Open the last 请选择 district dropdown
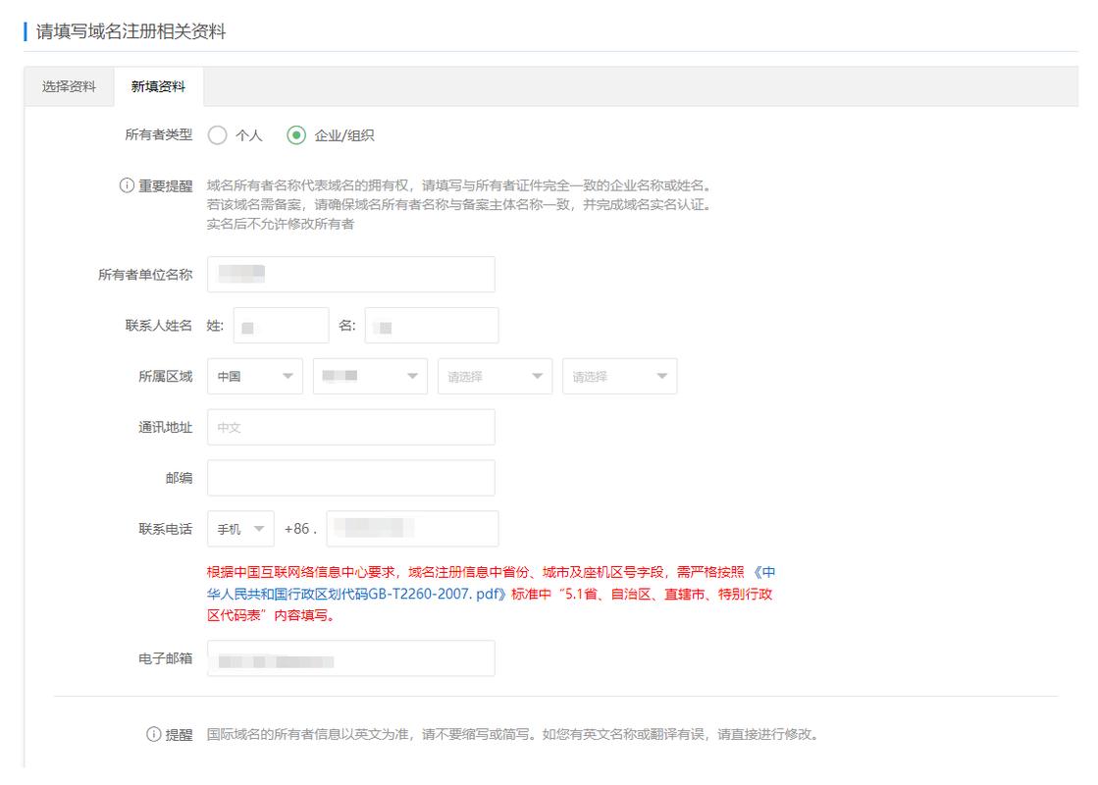The image size is (1098, 785). [x=620, y=376]
